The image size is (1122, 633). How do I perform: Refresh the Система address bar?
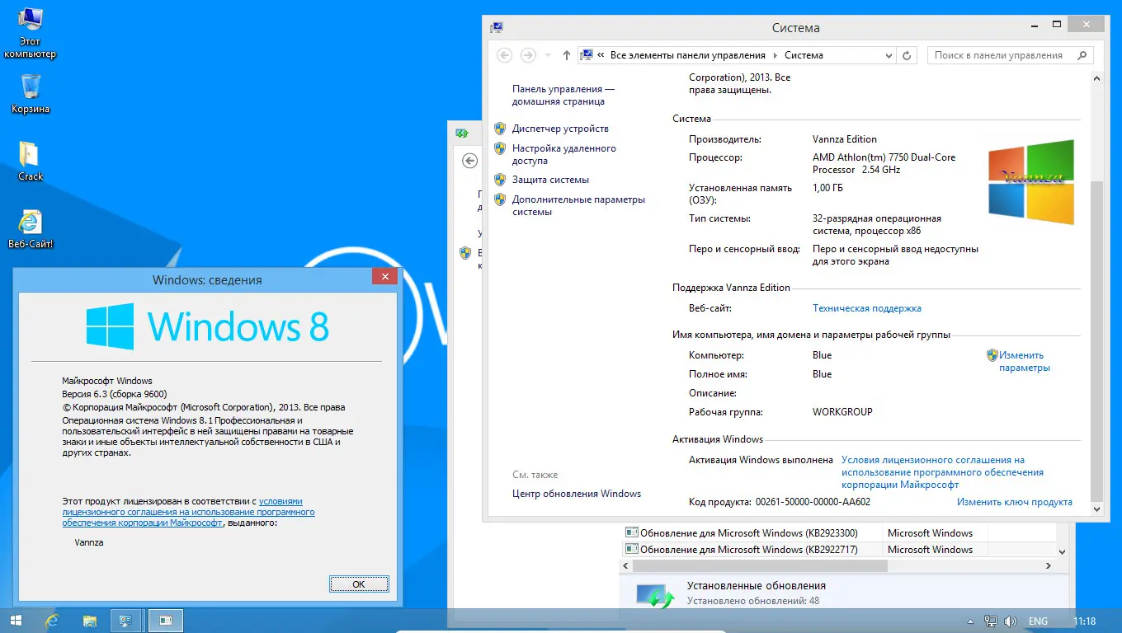click(x=907, y=55)
